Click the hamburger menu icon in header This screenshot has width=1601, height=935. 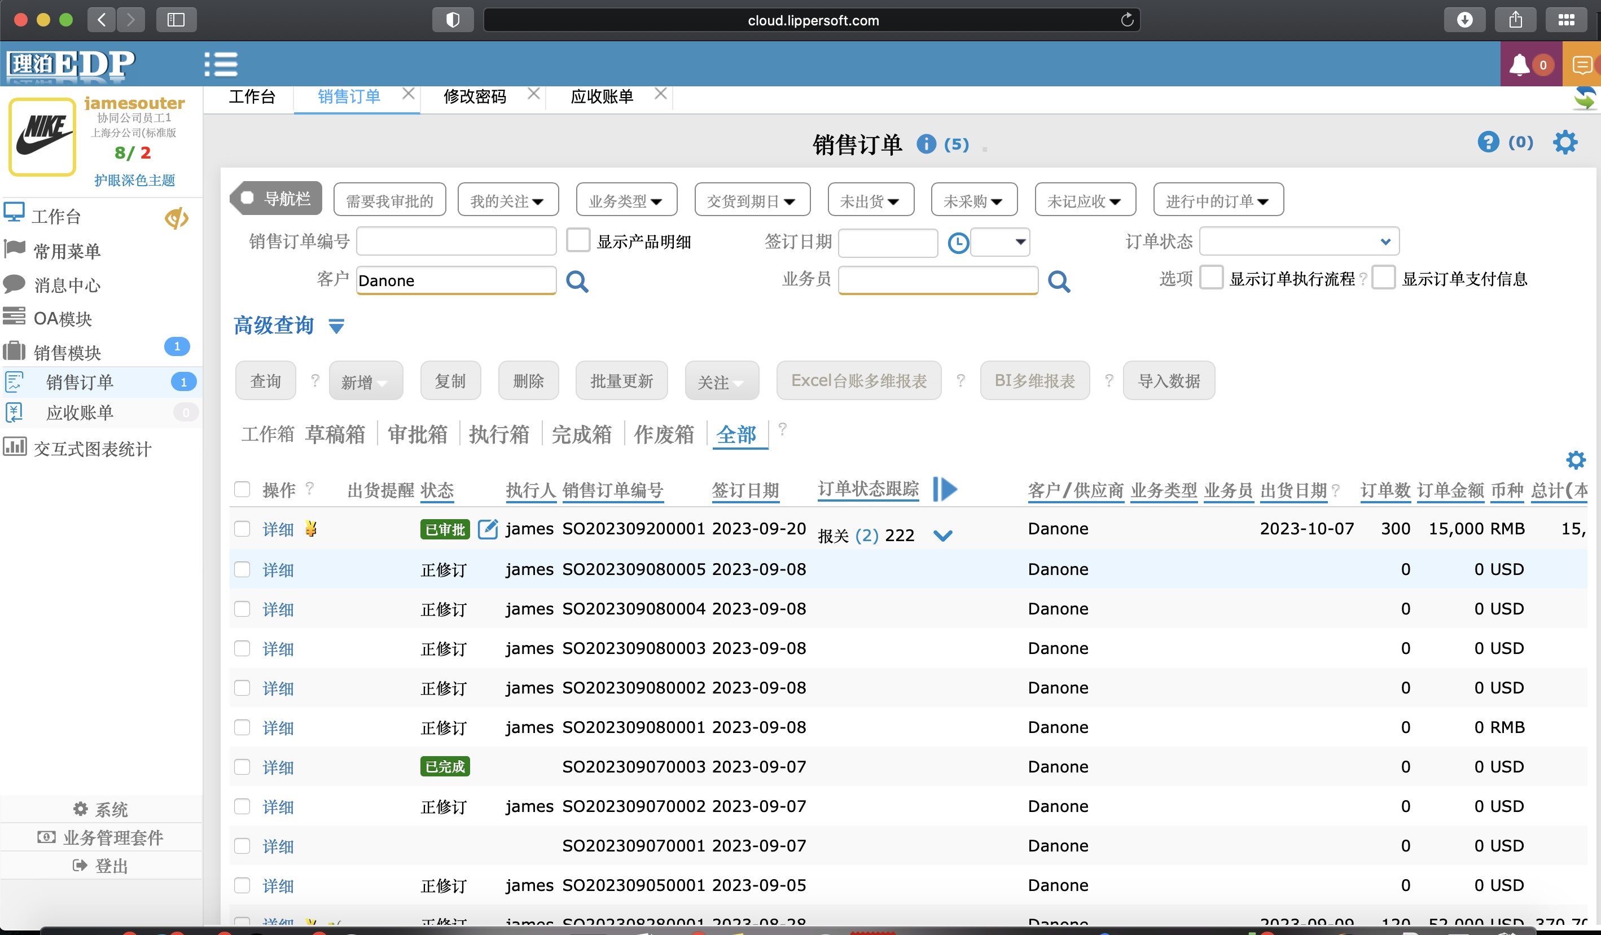(221, 64)
